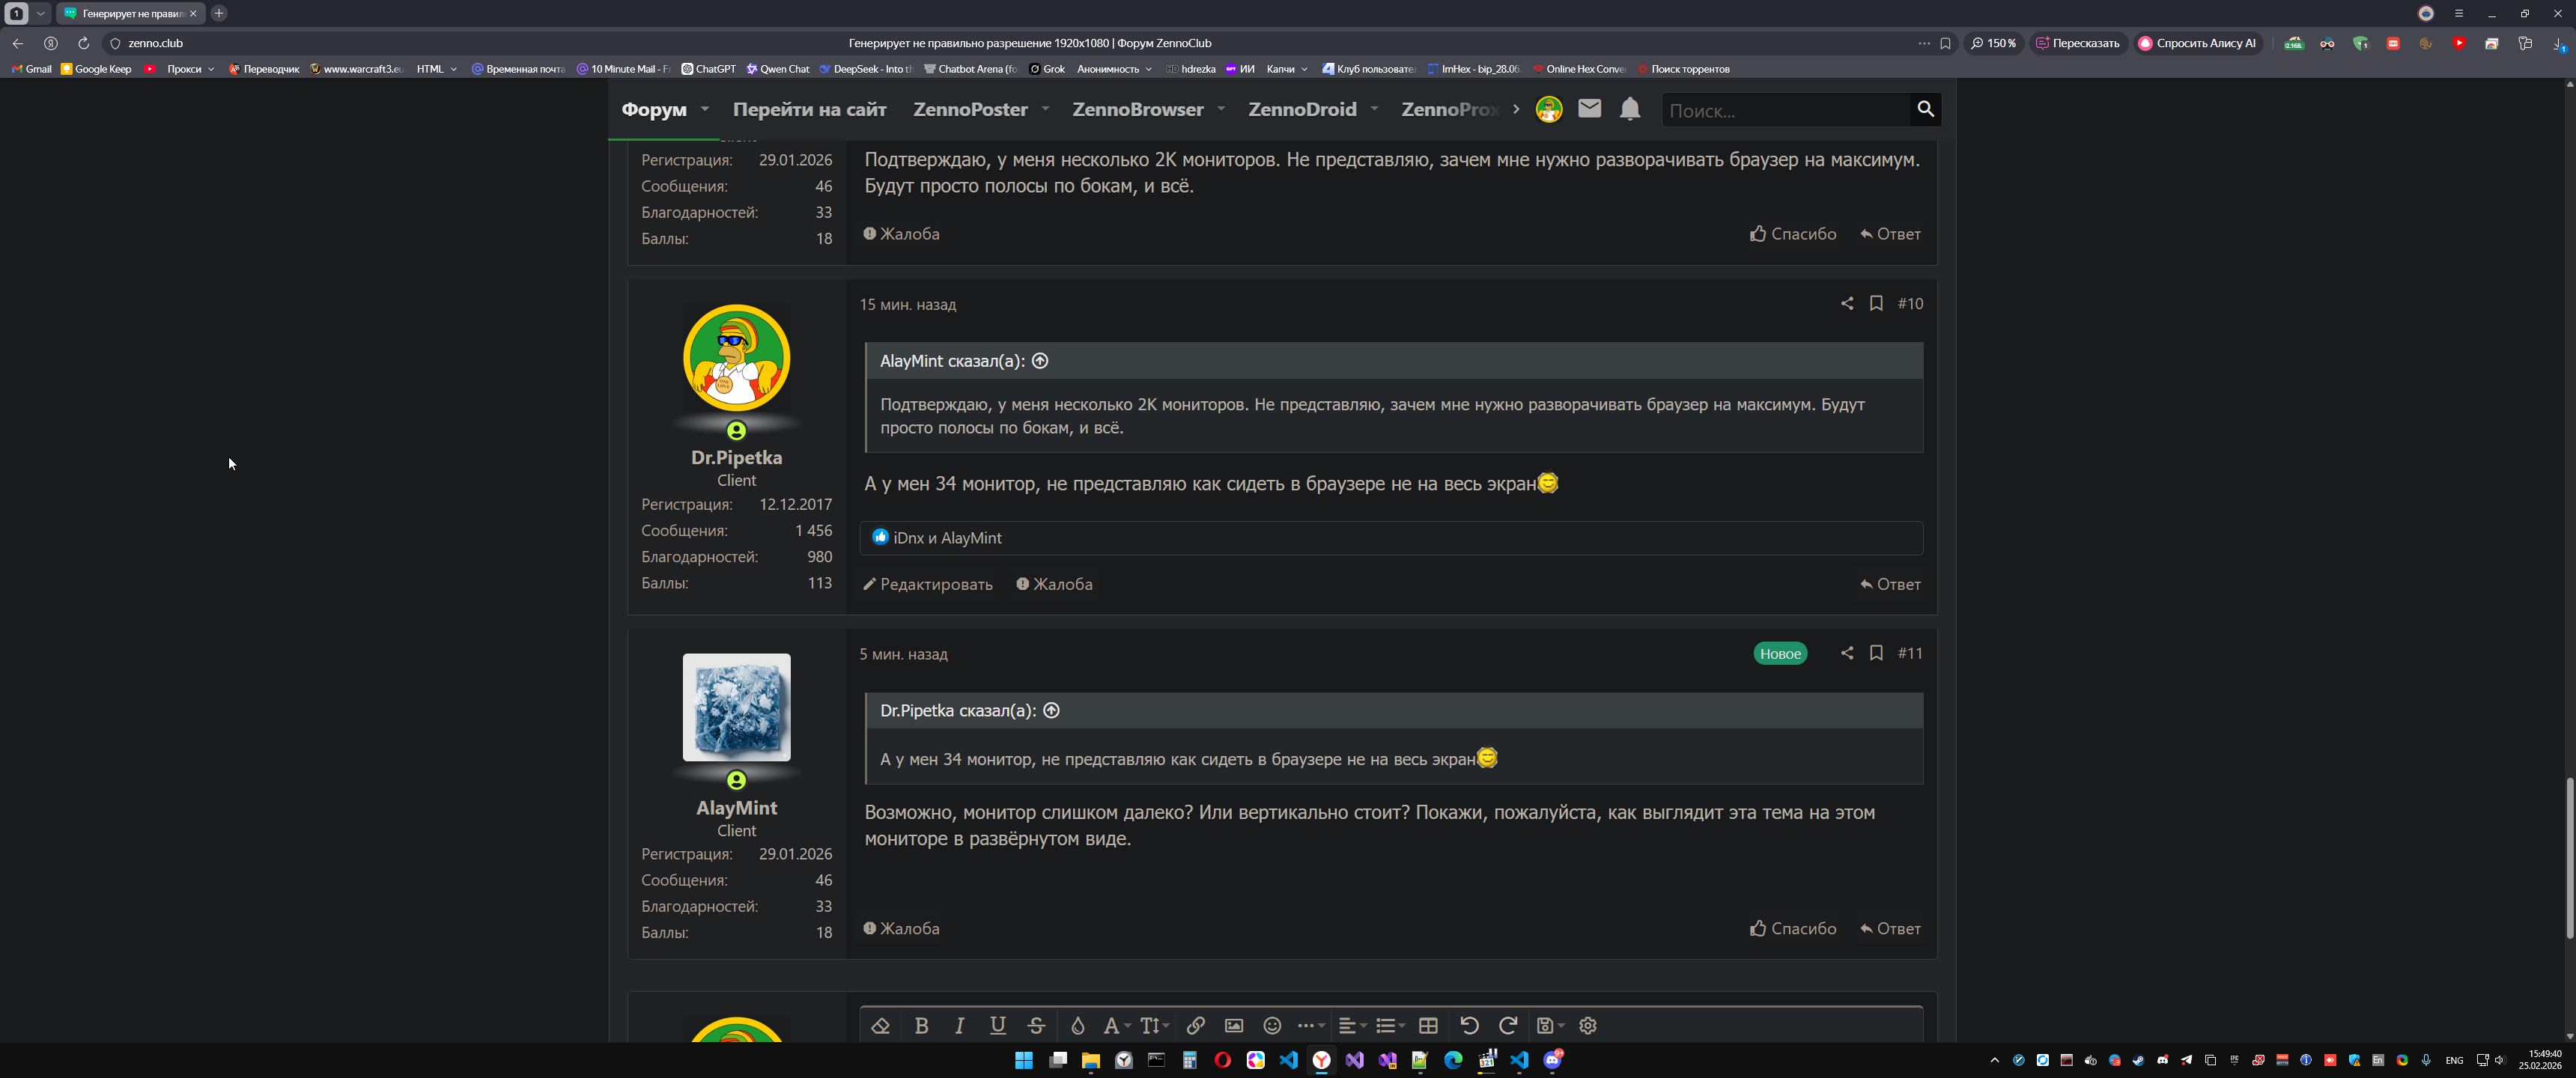Expand the font size dropdown in editor
The image size is (2576, 1078).
(x=1154, y=1025)
